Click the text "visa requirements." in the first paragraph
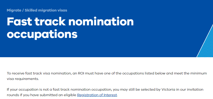The height and width of the screenshot is (99, 213). [x=23, y=79]
